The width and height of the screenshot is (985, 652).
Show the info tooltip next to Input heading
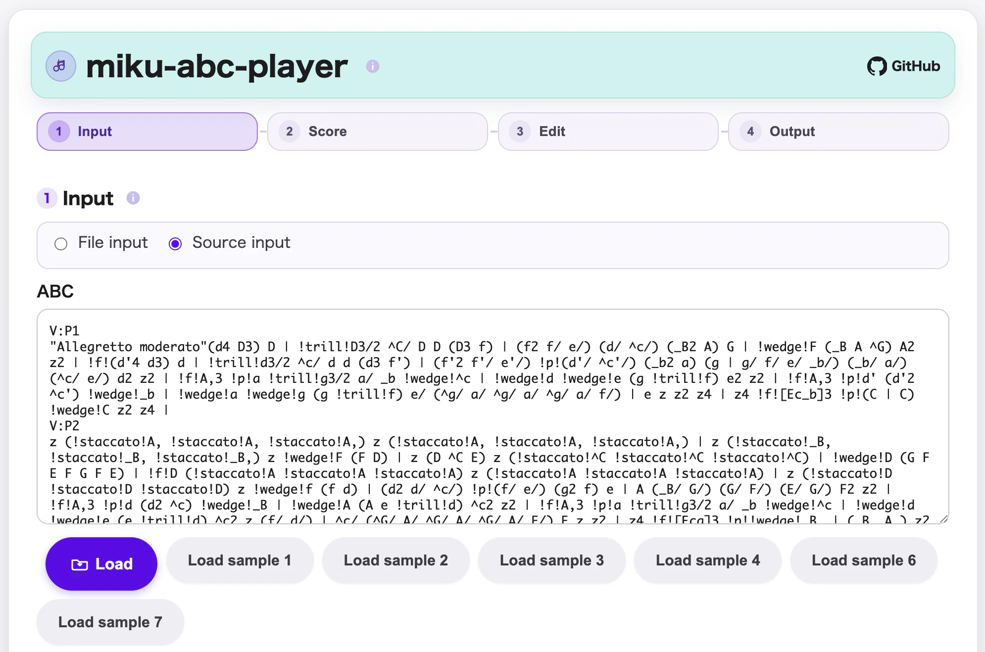click(x=133, y=198)
